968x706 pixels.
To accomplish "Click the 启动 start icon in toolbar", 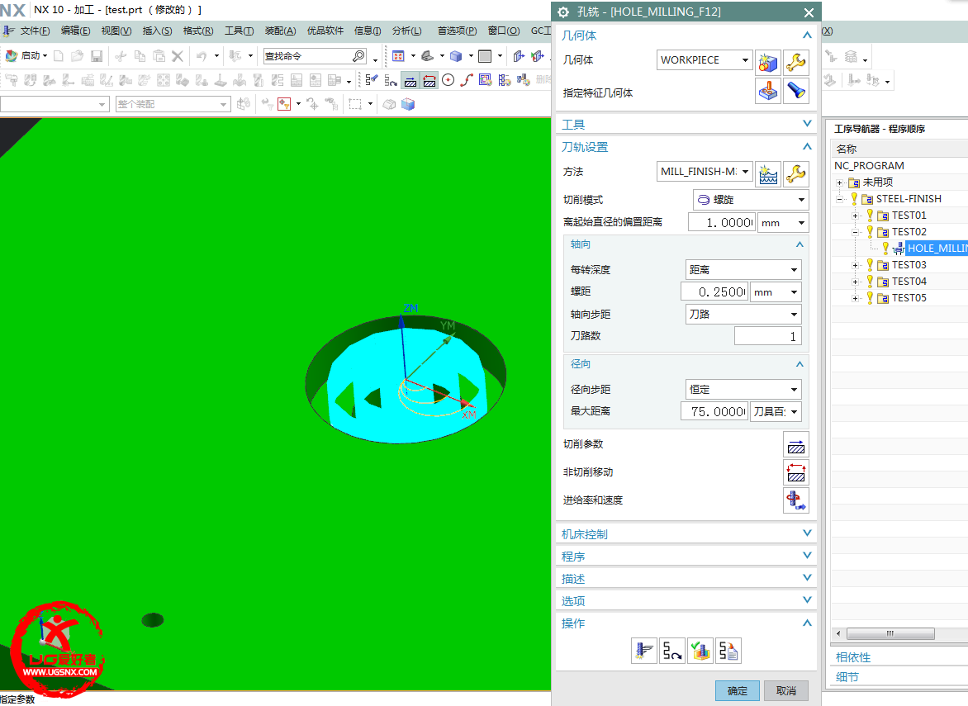I will [11, 55].
